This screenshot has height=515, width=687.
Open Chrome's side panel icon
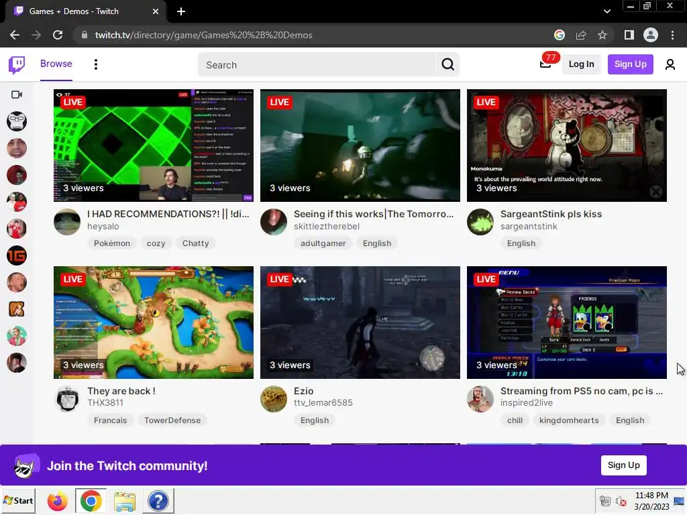coord(629,35)
